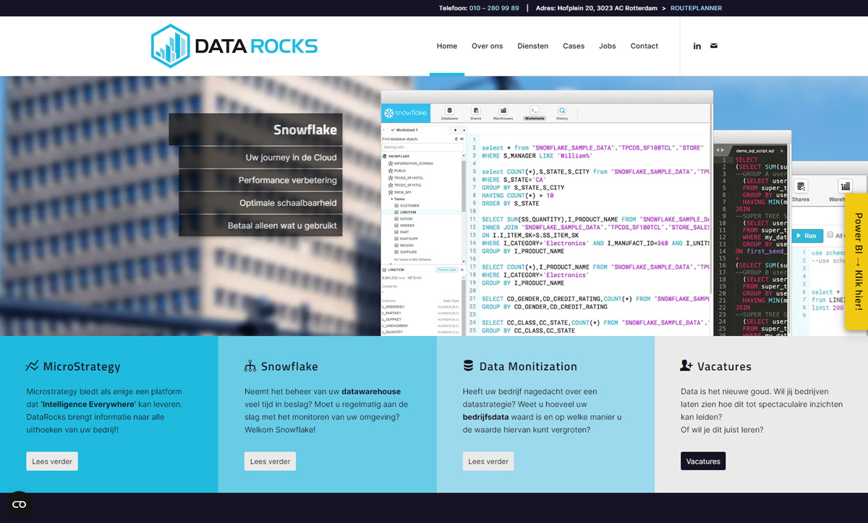Open the worksheet tab dropdown arrow

464,130
